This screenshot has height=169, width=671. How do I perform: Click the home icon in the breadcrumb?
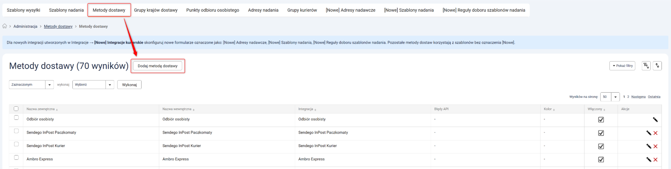pos(5,26)
